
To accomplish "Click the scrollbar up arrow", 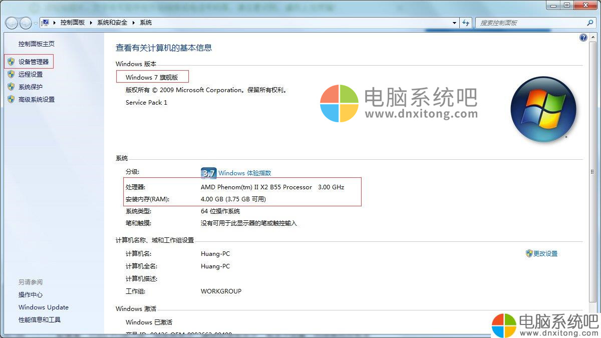I will [594, 37].
